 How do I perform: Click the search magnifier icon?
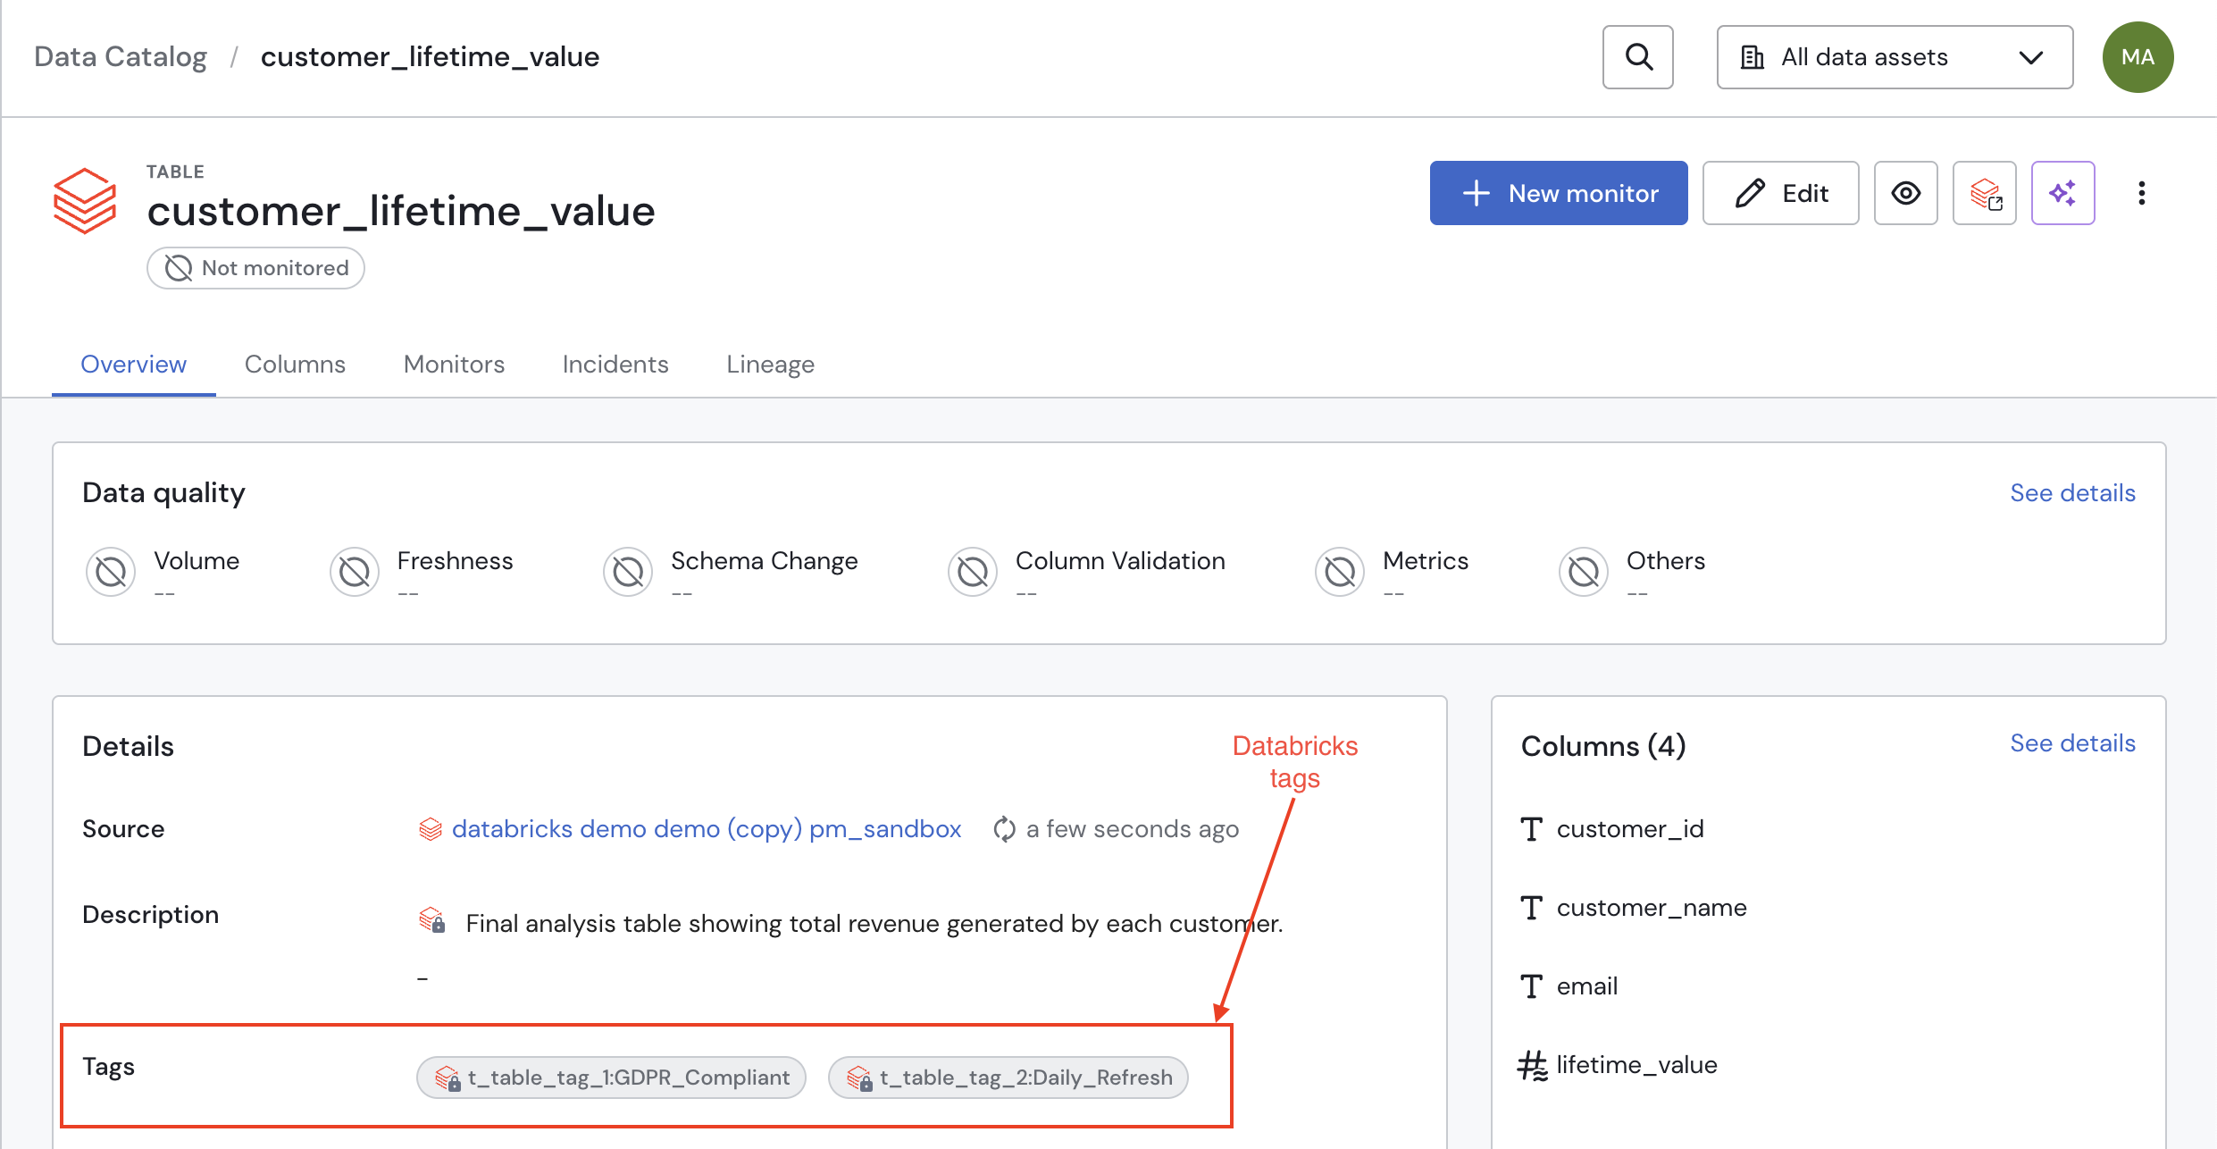(1637, 57)
